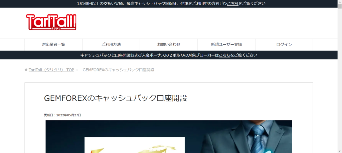Click breadcrumb text GEMFOREXのキャッシュバック口座開設
The image size is (342, 153).
[119, 70]
